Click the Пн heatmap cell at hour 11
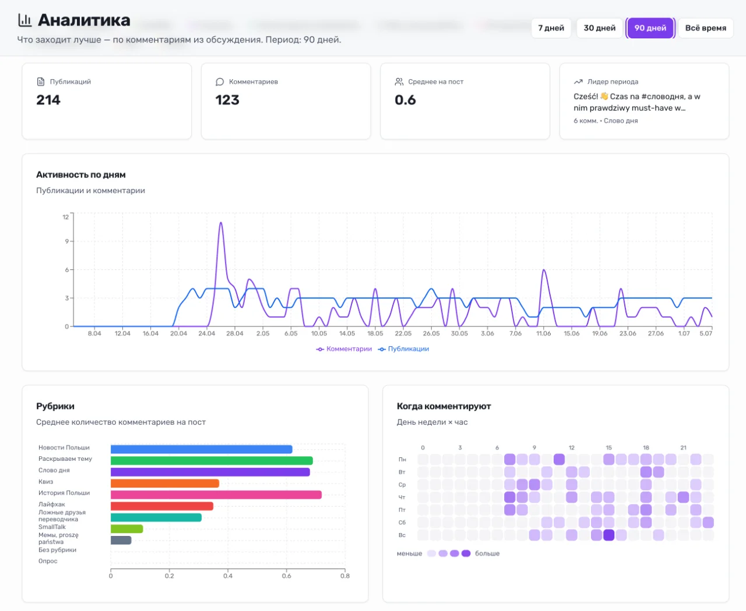 [559, 460]
